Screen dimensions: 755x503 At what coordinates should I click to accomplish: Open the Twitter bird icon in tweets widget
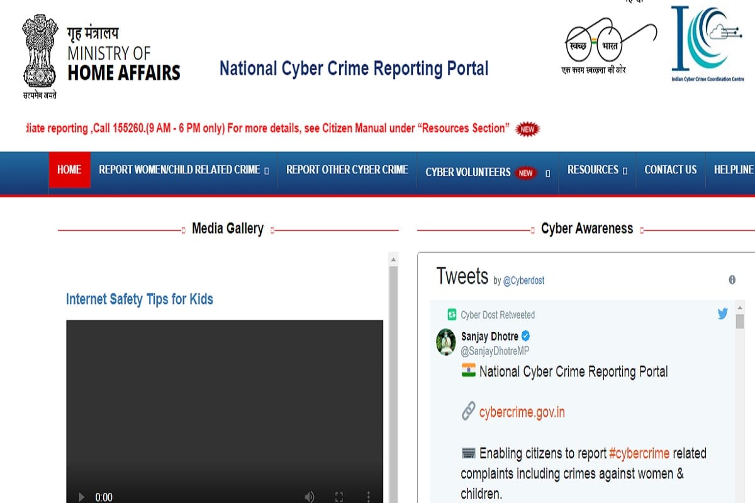pos(722,314)
